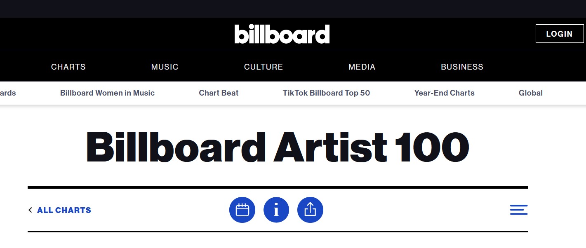Go back to All Charts

pyautogui.click(x=64, y=210)
